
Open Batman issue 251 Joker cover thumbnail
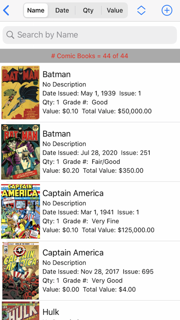(20, 152)
